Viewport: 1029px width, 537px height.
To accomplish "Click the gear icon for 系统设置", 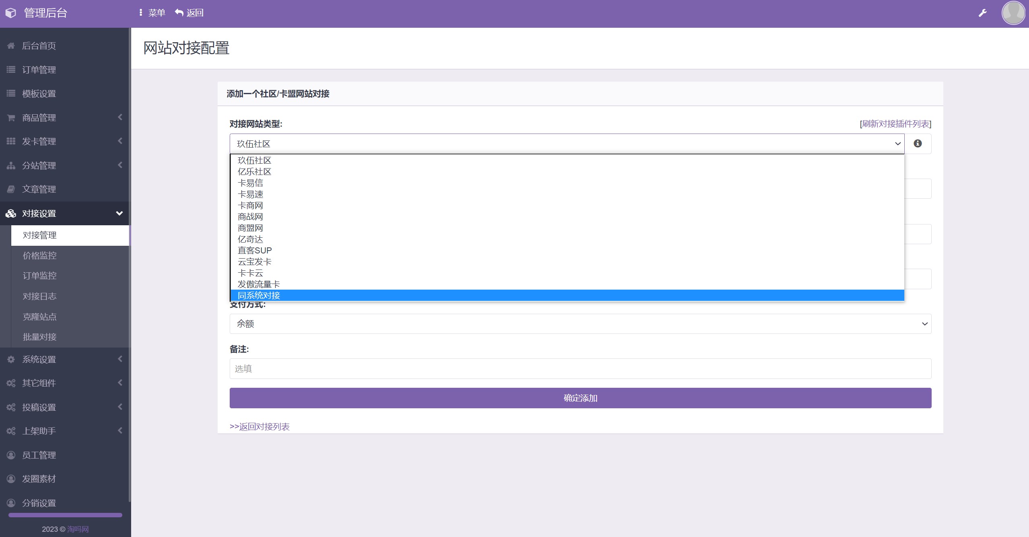I will (x=11, y=359).
